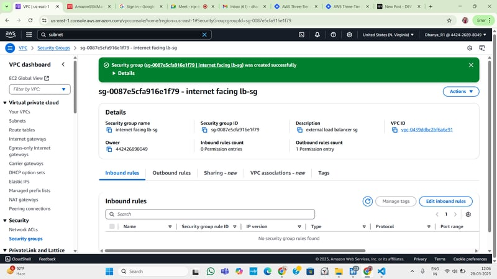
Task: Copy the owner account number
Action: point(109,149)
